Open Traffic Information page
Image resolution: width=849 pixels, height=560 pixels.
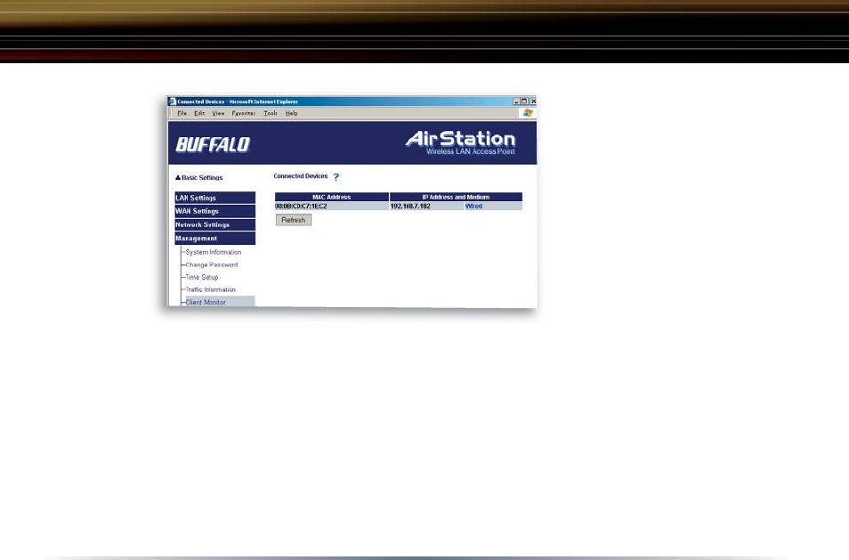pos(210,289)
